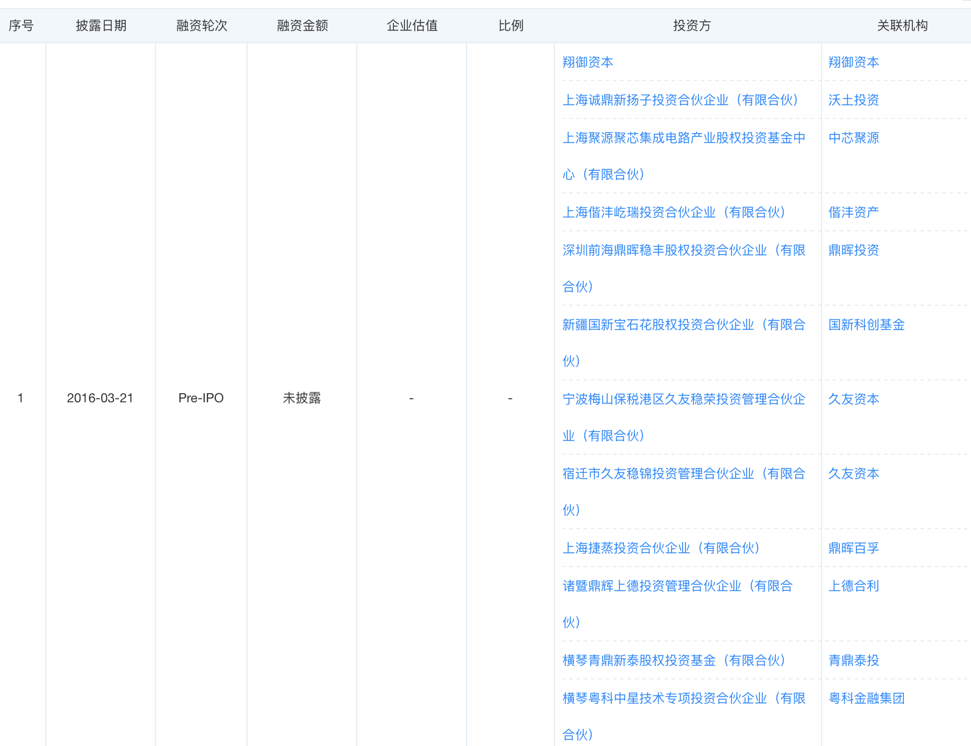Open 上海聚源聚芯集成电路产业股权投资基金 link
Image resolution: width=971 pixels, height=746 pixels.
(684, 156)
